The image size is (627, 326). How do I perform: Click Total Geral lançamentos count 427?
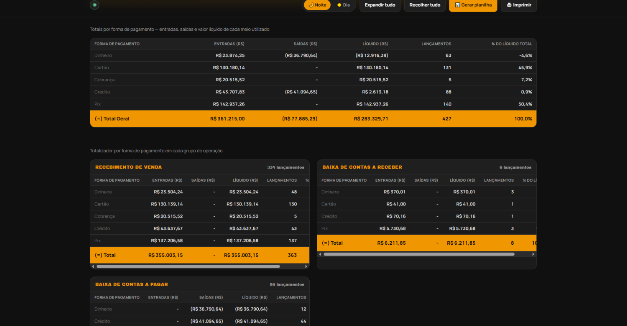(x=447, y=119)
